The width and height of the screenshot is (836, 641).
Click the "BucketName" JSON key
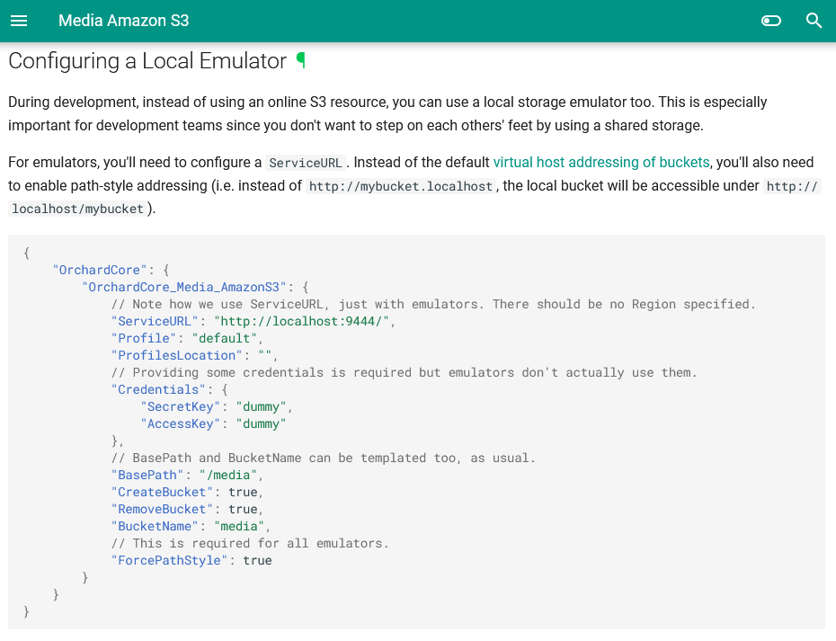[x=155, y=526]
